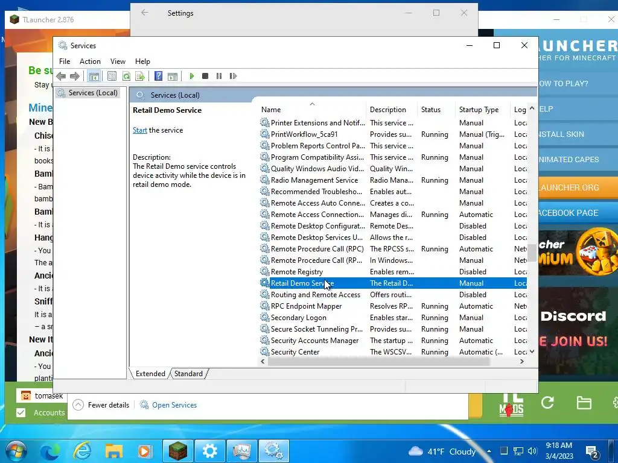The height and width of the screenshot is (463, 618).
Task: Select the Routing and Remote Access service
Action: coord(393,294)
